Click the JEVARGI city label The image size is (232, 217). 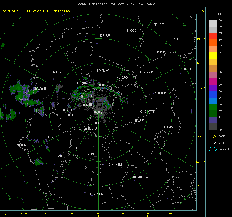tap(159, 25)
